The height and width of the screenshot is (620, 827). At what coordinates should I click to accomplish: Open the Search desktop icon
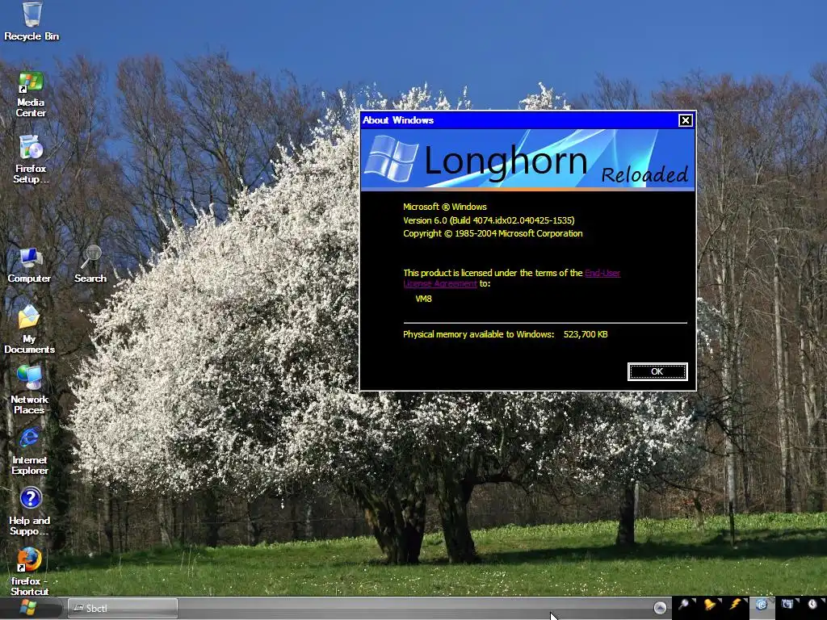[x=90, y=264]
